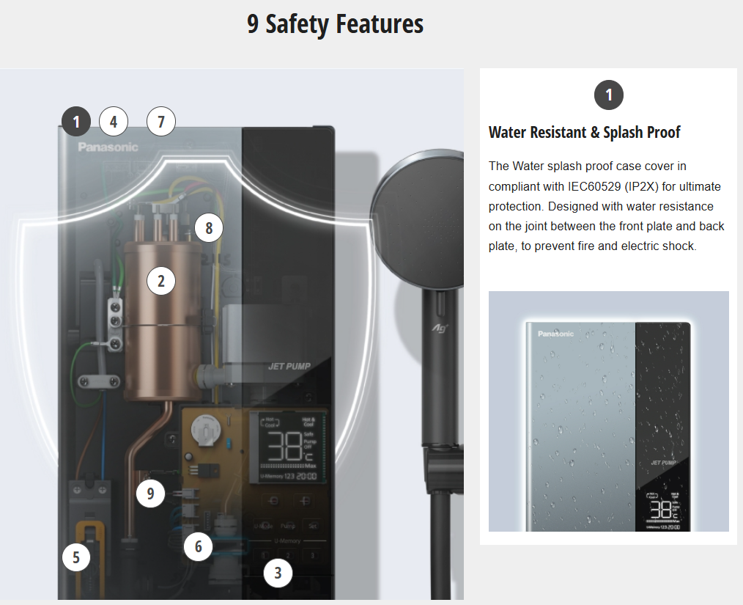Select safety feature hotspot number 3
This screenshot has height=605, width=743.
[x=278, y=573]
